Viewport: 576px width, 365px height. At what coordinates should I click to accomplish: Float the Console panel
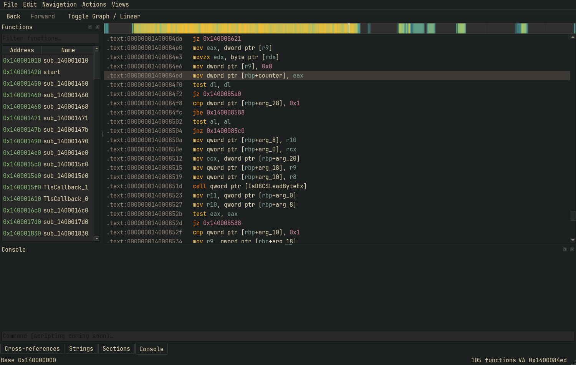565,249
